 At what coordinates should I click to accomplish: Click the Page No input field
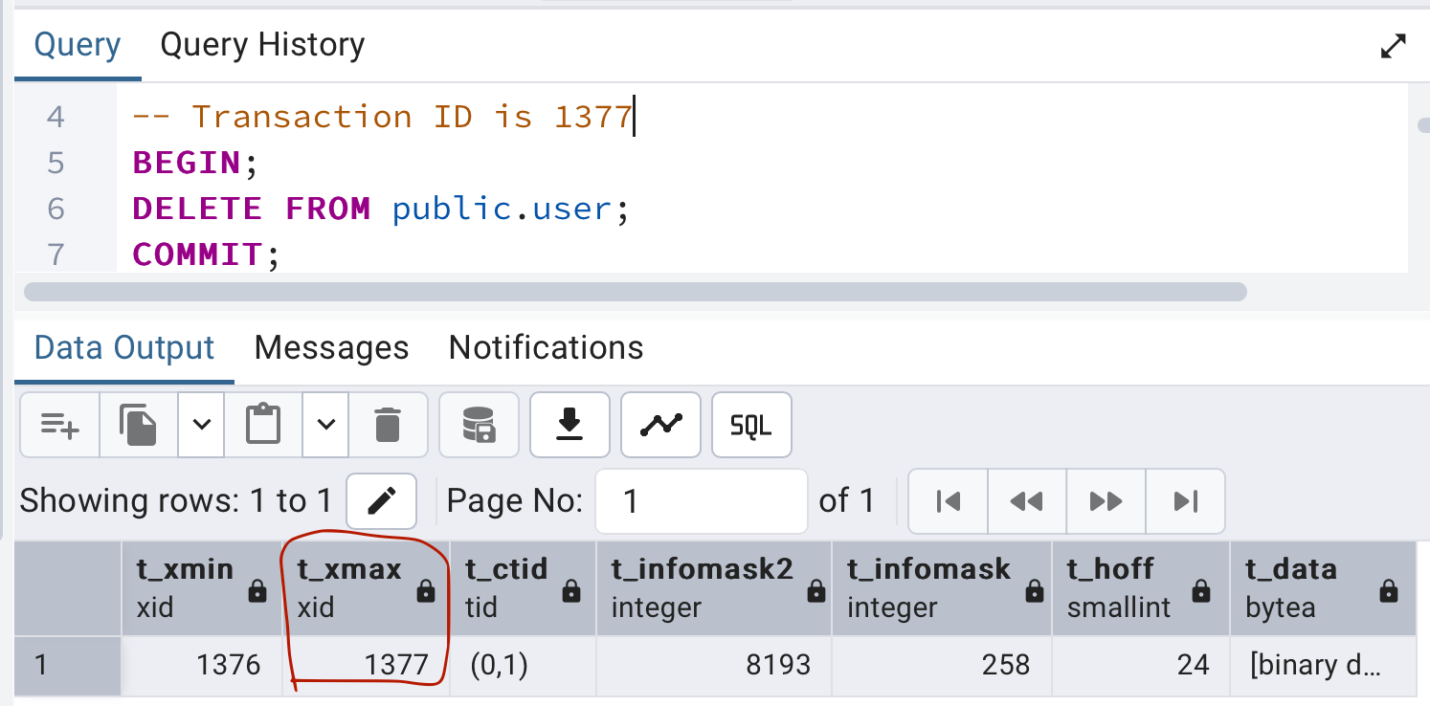click(701, 501)
